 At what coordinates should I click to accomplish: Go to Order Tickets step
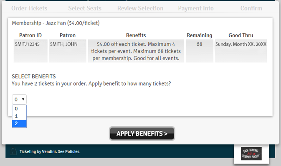tap(29, 8)
